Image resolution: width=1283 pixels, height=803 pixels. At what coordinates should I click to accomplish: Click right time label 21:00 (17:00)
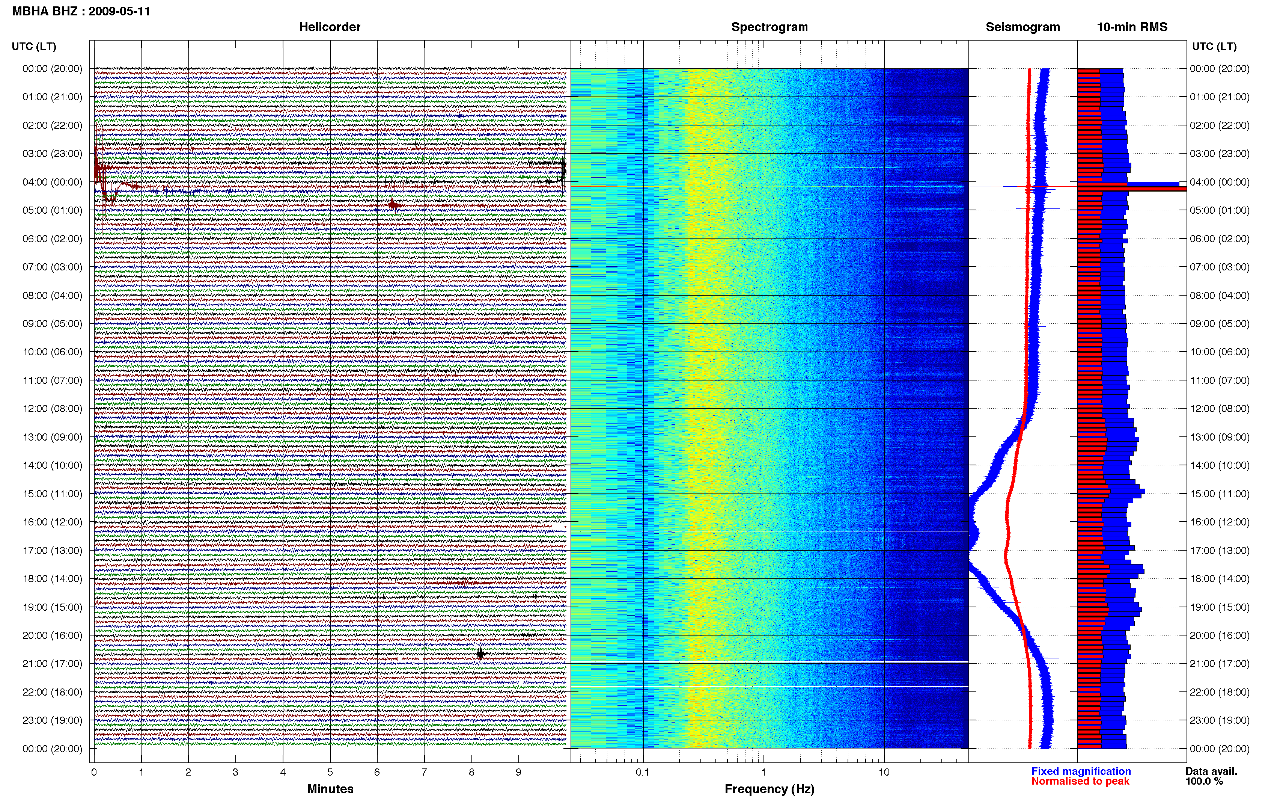[x=1219, y=664]
